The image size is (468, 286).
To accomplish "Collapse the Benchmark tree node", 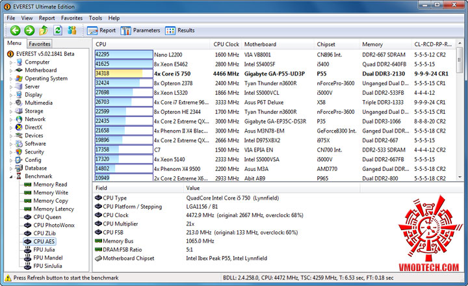I will [11, 177].
